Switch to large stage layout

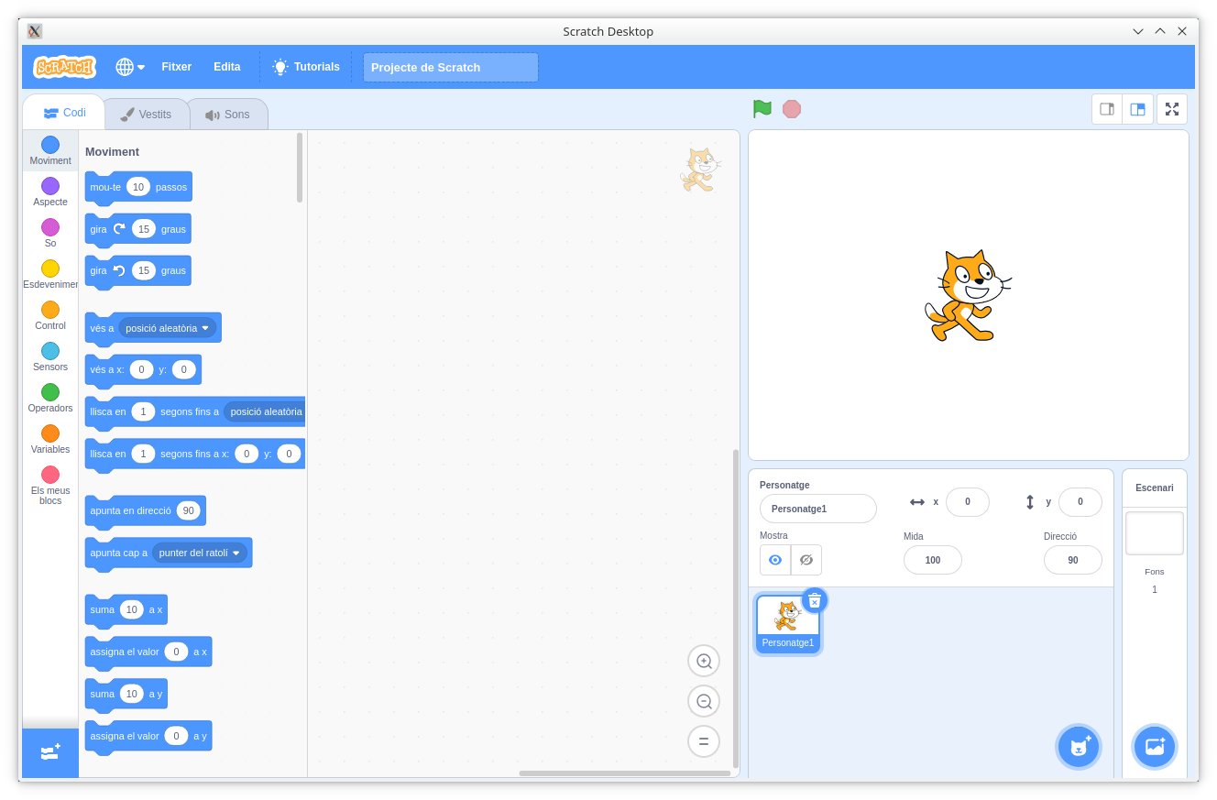click(1137, 109)
